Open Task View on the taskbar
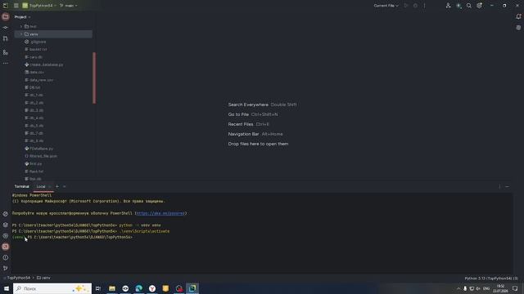 pyautogui.click(x=98, y=288)
